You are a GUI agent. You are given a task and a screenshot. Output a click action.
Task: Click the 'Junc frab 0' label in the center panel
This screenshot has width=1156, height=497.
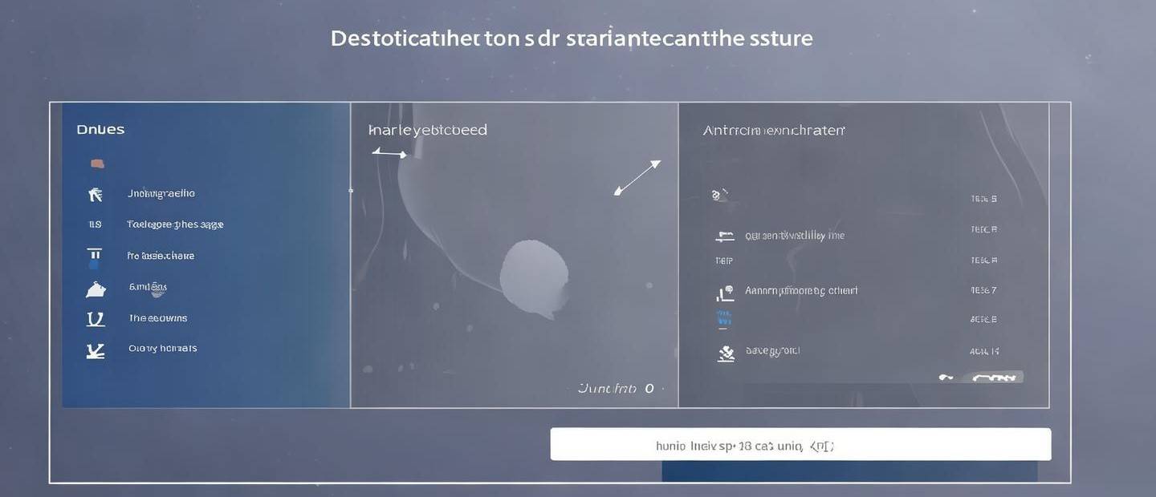tap(617, 388)
